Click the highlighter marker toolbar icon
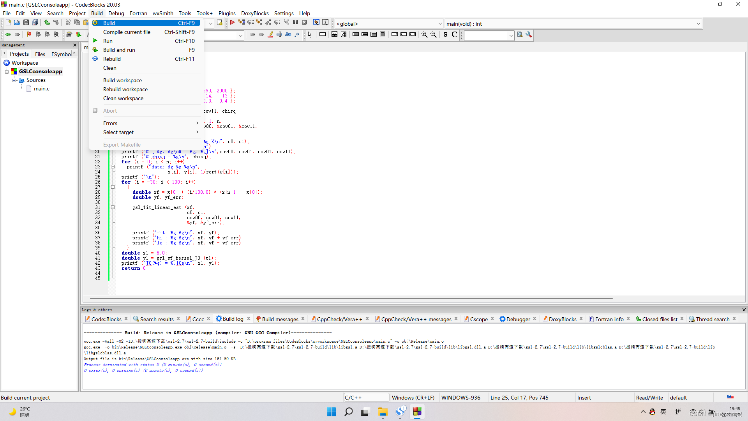Screen dimensions: 748x421 click(x=270, y=35)
